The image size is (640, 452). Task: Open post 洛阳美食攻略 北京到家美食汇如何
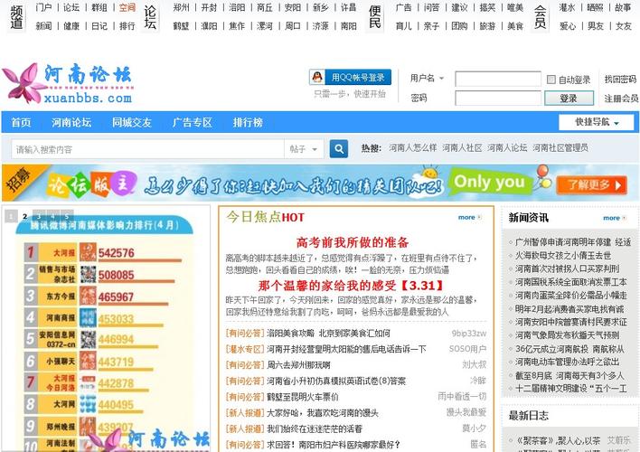tap(328, 334)
